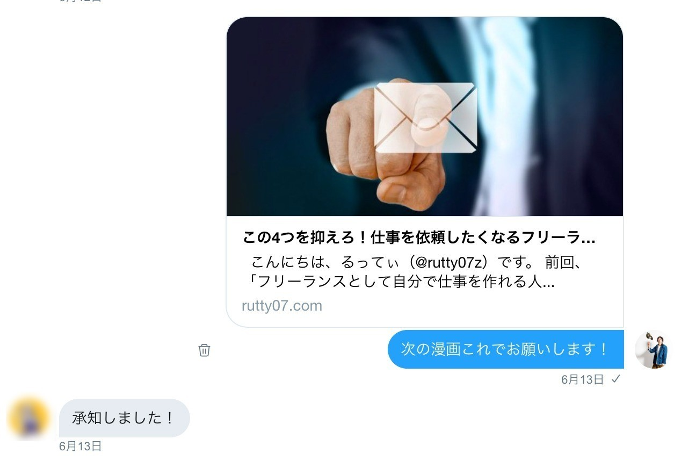Click the empty area left of the trash icon

click(107, 350)
